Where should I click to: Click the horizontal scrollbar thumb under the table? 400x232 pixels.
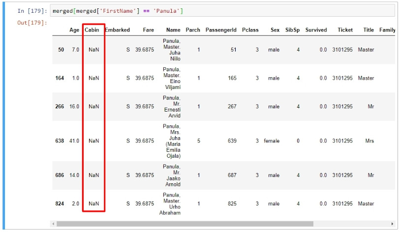(x=185, y=224)
